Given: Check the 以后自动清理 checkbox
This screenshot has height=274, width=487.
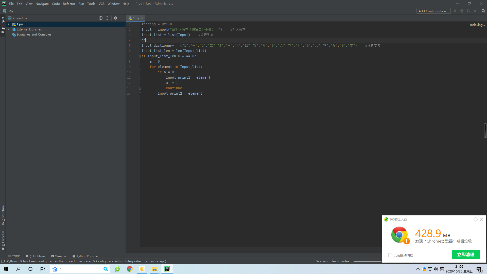Looking at the screenshot, I should coord(390,255).
